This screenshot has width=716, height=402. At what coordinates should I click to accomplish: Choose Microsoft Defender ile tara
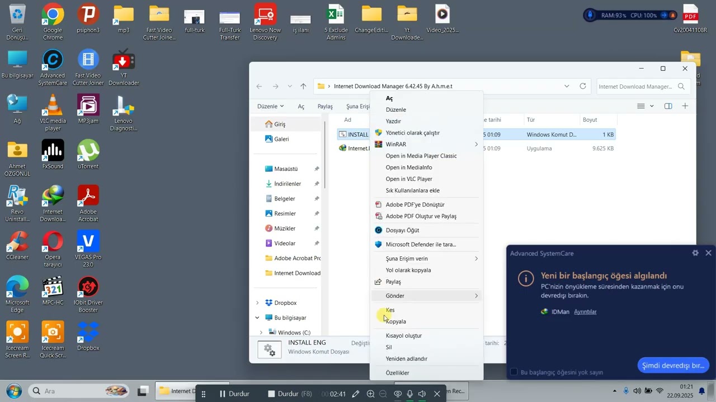click(x=427, y=245)
